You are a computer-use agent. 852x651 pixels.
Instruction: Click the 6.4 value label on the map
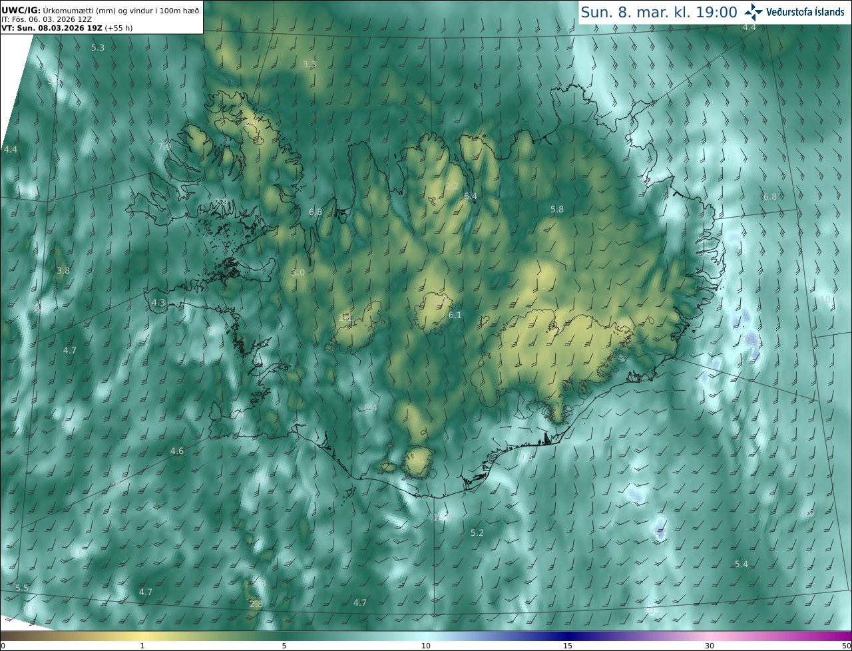(x=471, y=196)
